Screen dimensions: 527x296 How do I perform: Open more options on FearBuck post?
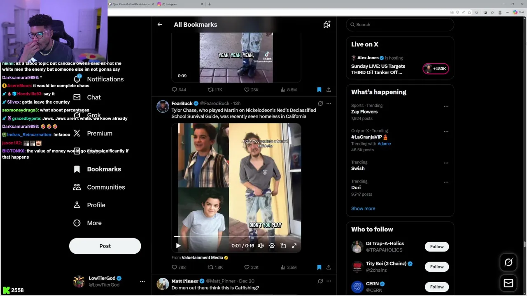click(329, 104)
